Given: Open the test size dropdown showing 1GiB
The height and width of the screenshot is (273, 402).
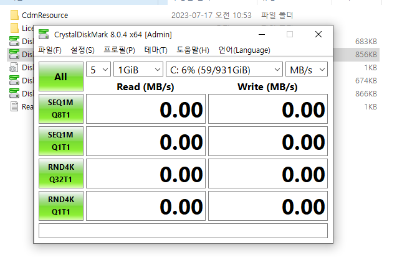Looking at the screenshot, I should tap(138, 69).
